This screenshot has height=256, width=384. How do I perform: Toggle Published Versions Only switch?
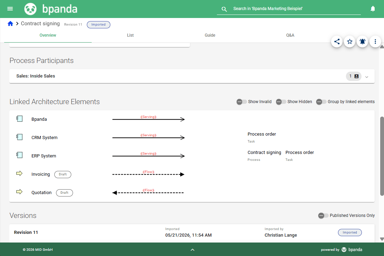[323, 216]
